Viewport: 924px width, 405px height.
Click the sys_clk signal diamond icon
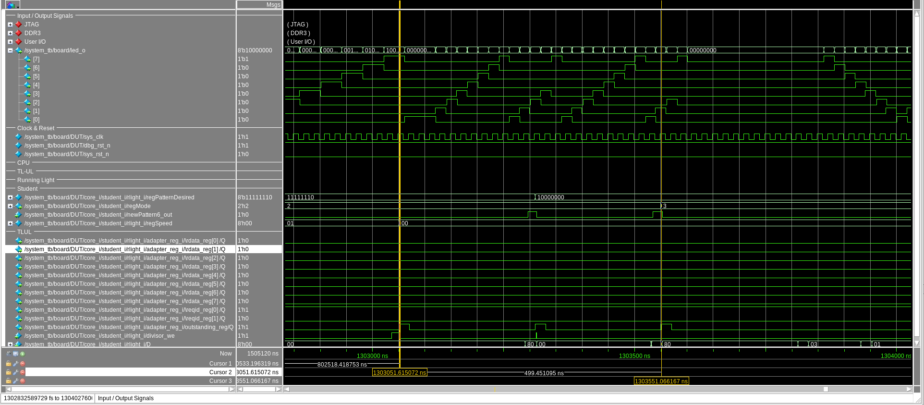19,137
